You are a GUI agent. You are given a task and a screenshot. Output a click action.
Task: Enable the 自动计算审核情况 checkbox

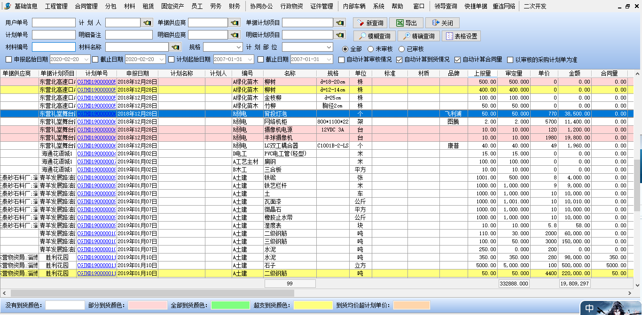pos(342,60)
